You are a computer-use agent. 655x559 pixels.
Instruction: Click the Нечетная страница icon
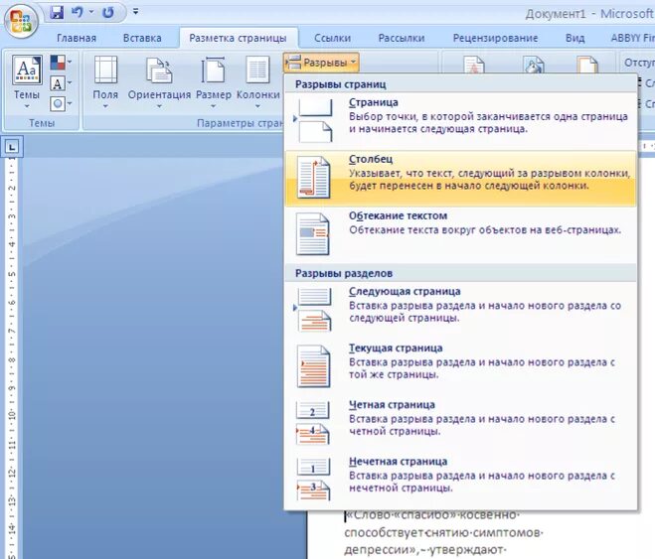314,480
